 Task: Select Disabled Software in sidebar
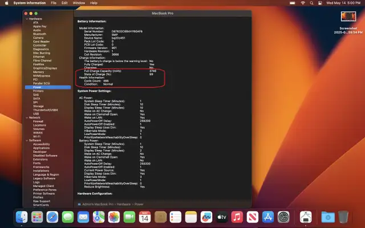click(x=45, y=156)
